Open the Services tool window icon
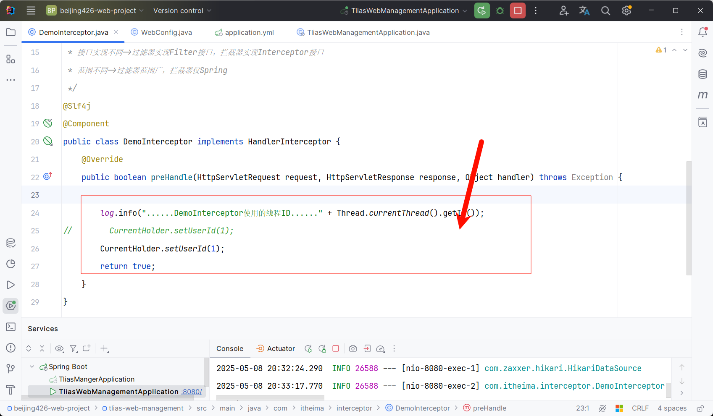This screenshot has height=416, width=713. [11, 306]
